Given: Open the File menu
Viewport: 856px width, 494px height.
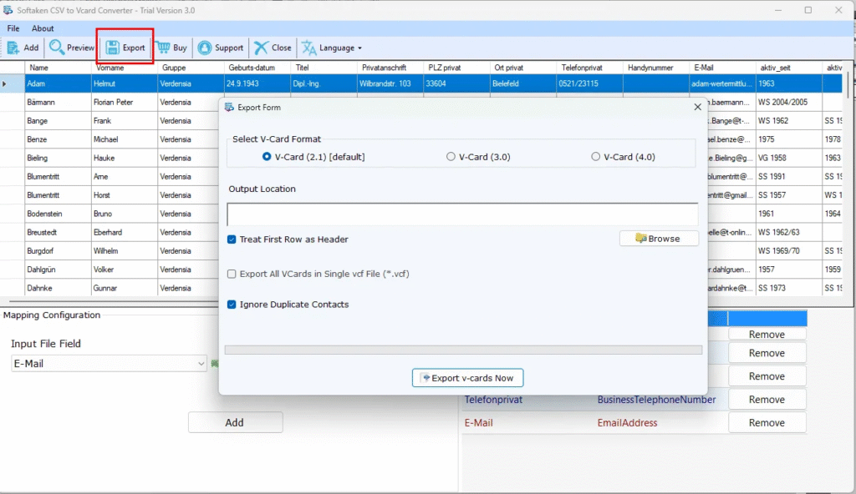Looking at the screenshot, I should click(x=13, y=28).
